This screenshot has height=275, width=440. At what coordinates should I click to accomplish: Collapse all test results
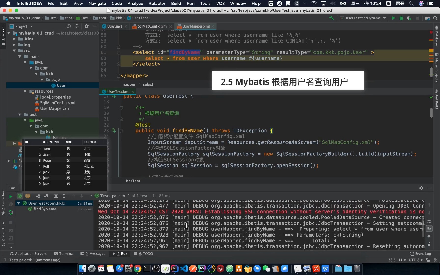click(64, 196)
